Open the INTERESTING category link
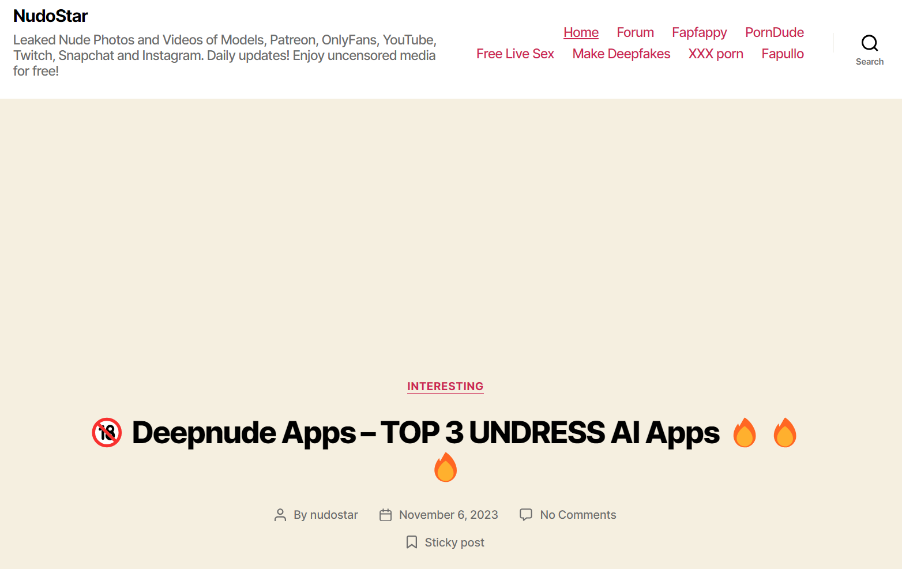The width and height of the screenshot is (902, 569). (445, 386)
